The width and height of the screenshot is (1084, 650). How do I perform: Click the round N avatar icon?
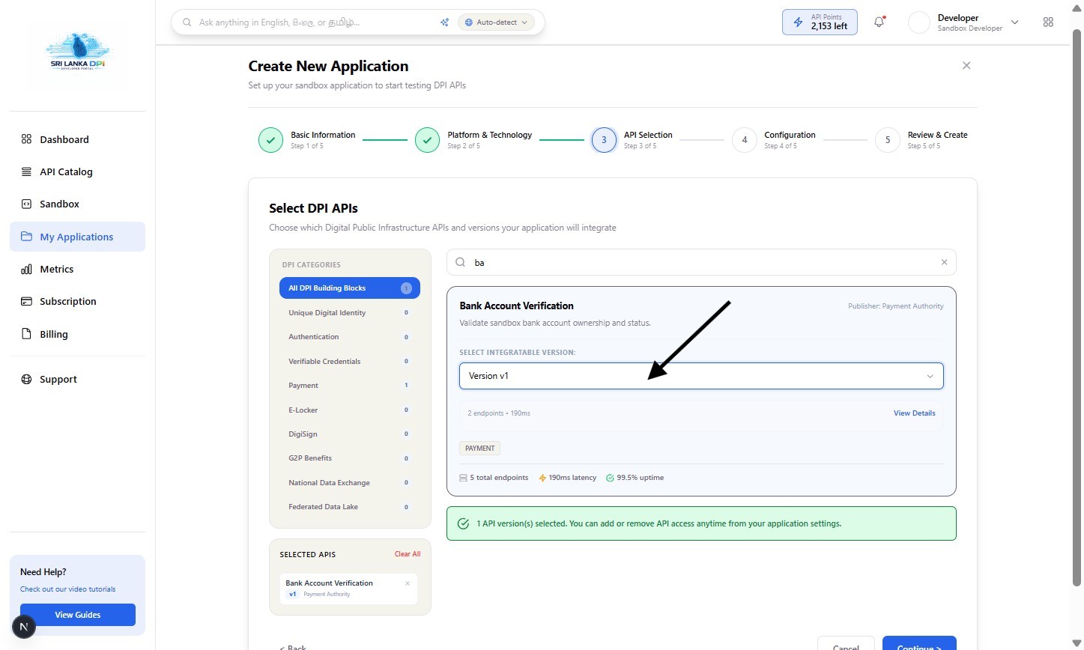24,627
